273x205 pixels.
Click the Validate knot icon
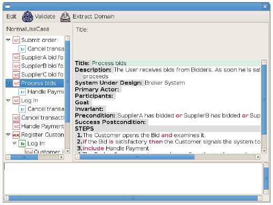click(x=27, y=17)
